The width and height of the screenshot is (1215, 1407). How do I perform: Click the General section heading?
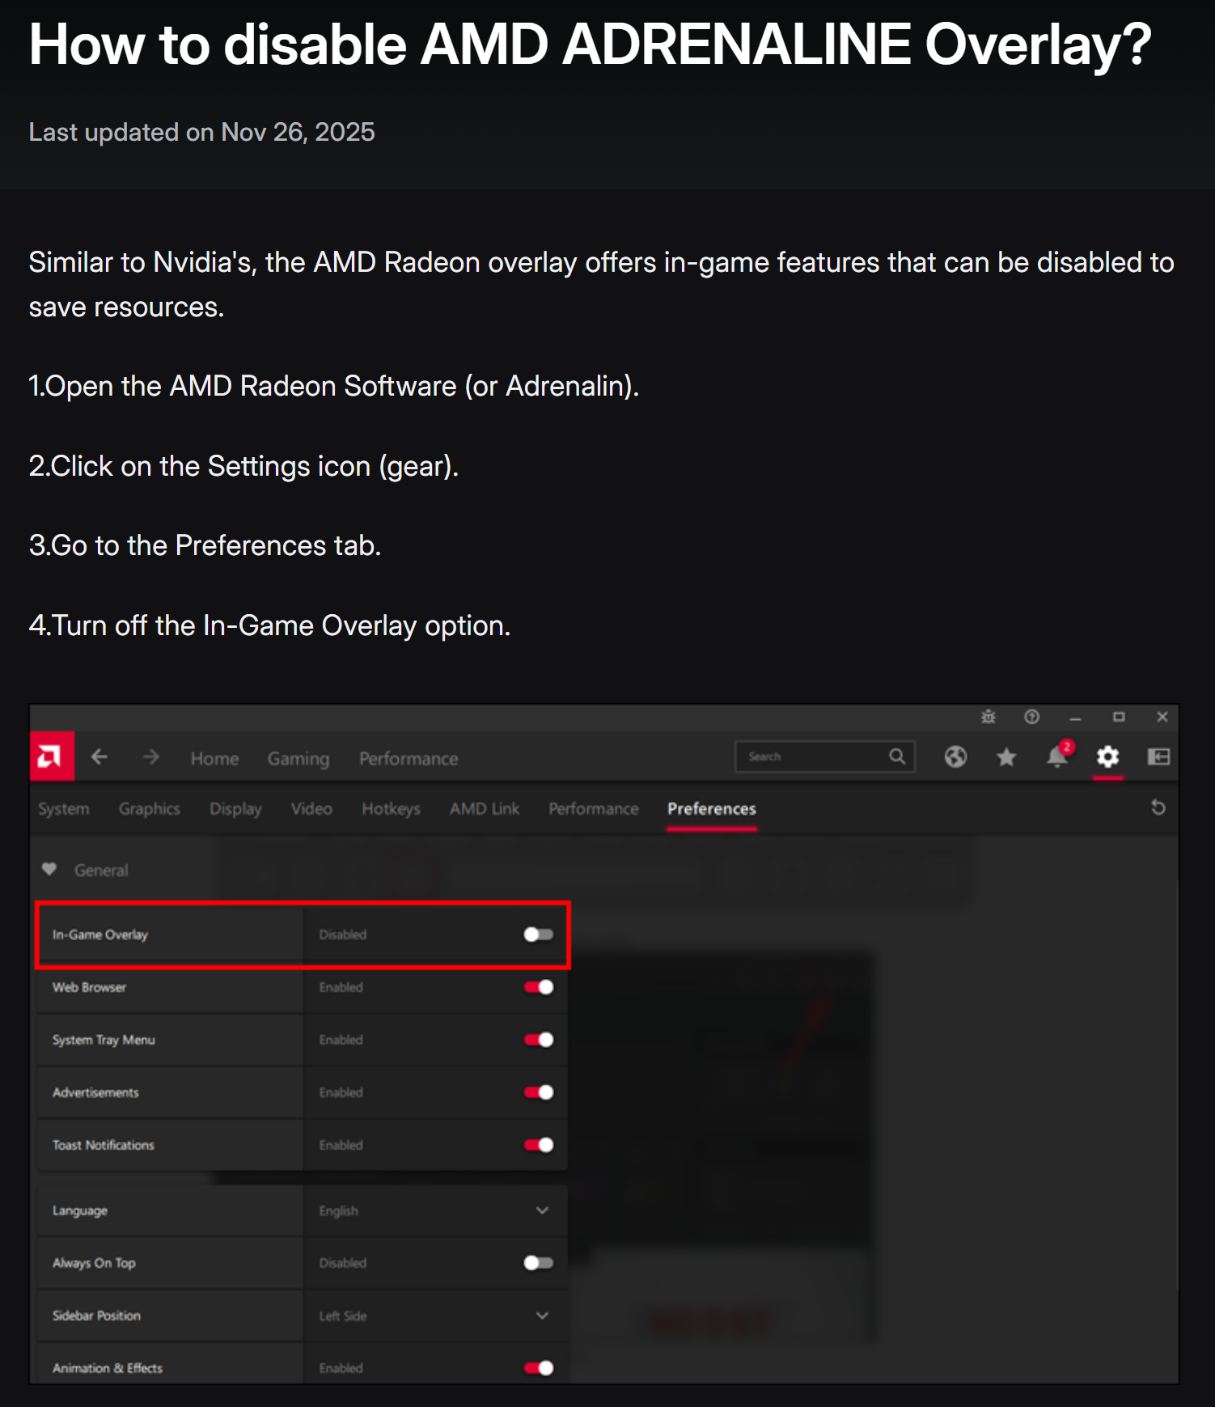pyautogui.click(x=101, y=870)
